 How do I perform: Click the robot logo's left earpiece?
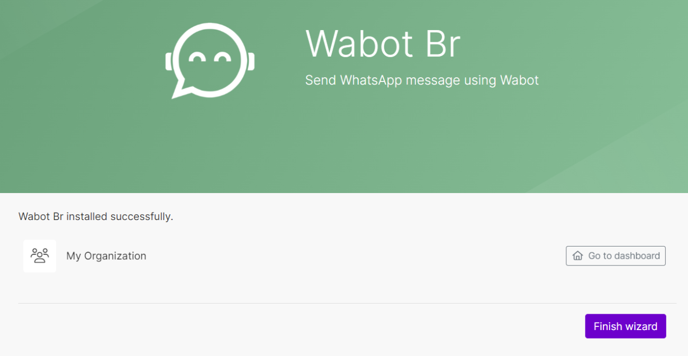coord(169,61)
